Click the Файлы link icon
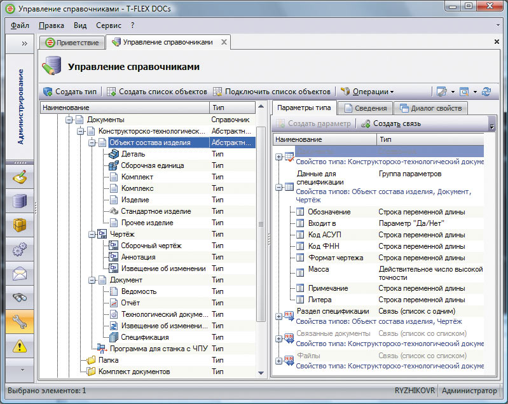Screen dimensions: 508x404 pos(289,360)
